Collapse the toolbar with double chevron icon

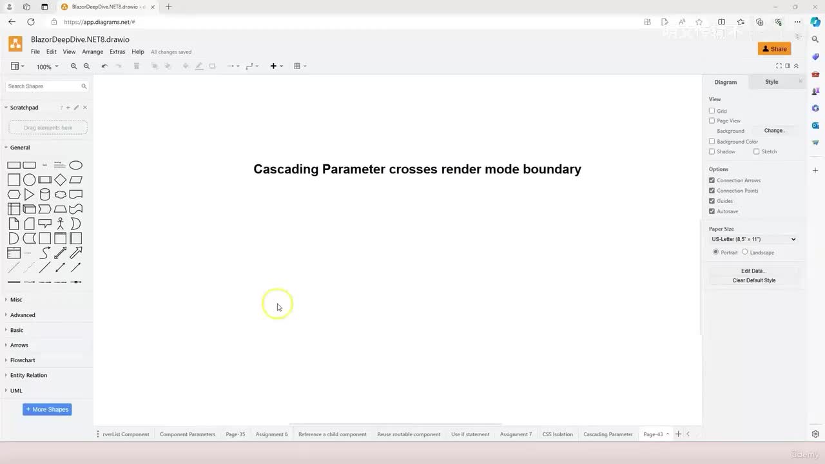click(x=796, y=66)
